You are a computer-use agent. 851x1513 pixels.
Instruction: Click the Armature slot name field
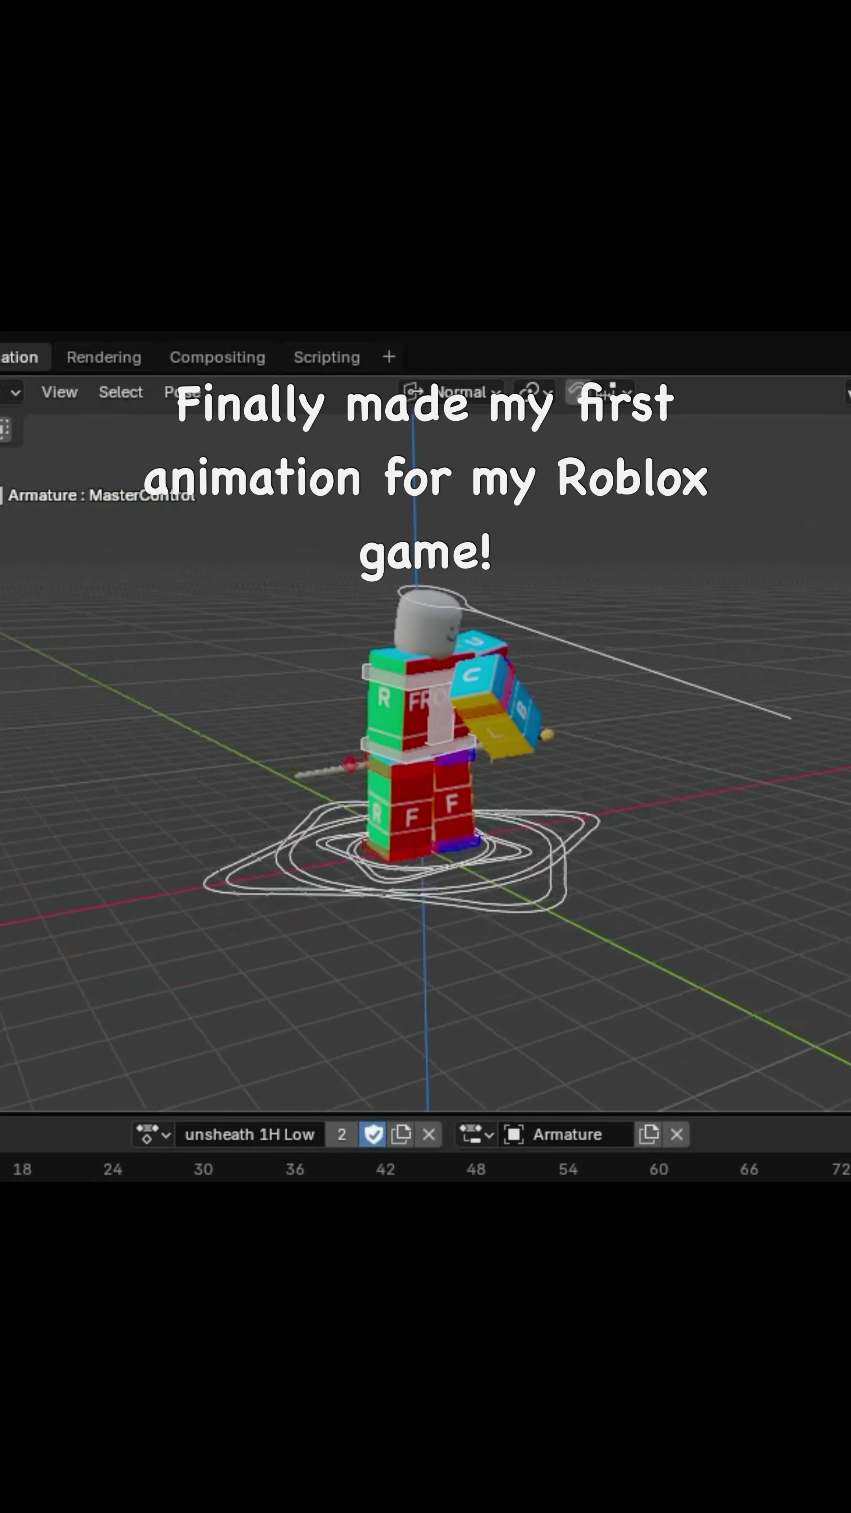click(567, 1134)
